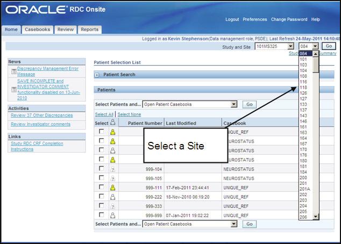Tick the checkbox in the first patient row

(x=101, y=131)
